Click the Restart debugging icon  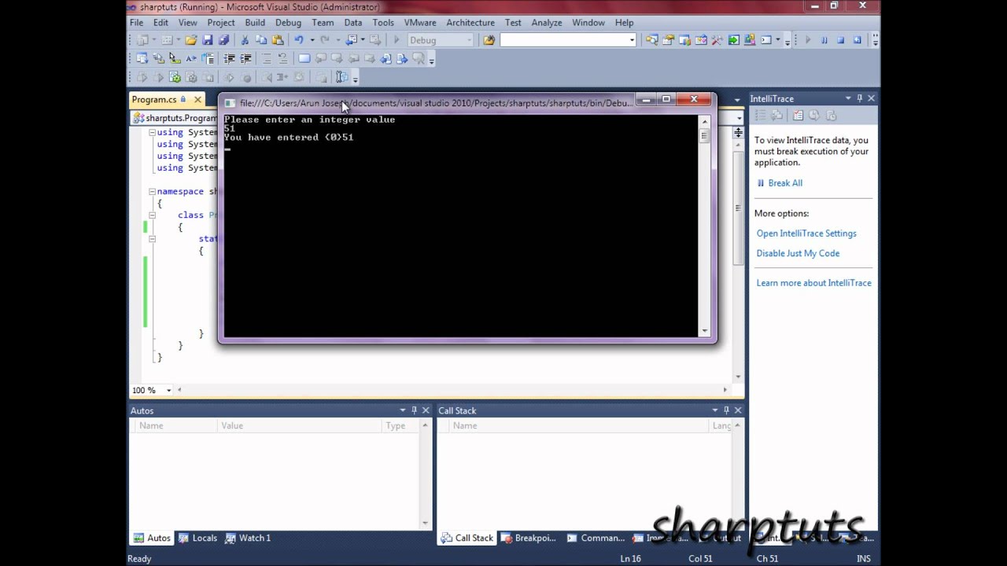(x=857, y=40)
